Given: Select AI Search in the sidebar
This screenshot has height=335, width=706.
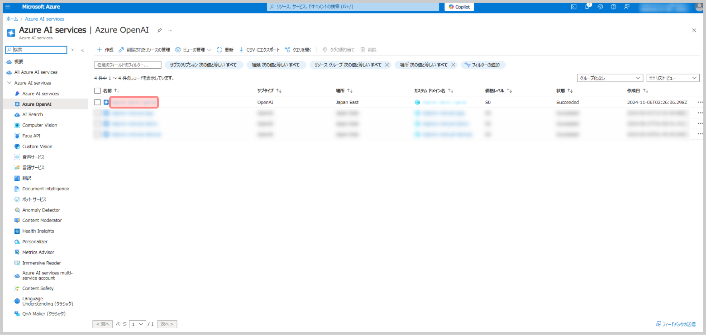Looking at the screenshot, I should 33,115.
